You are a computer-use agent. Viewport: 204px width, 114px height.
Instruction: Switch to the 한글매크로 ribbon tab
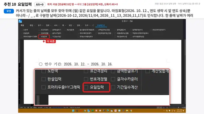101,25
